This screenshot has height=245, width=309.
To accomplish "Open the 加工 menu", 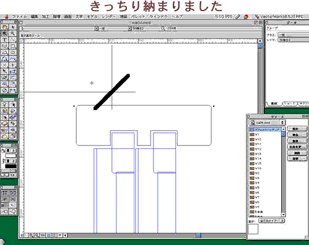I will 45,17.
